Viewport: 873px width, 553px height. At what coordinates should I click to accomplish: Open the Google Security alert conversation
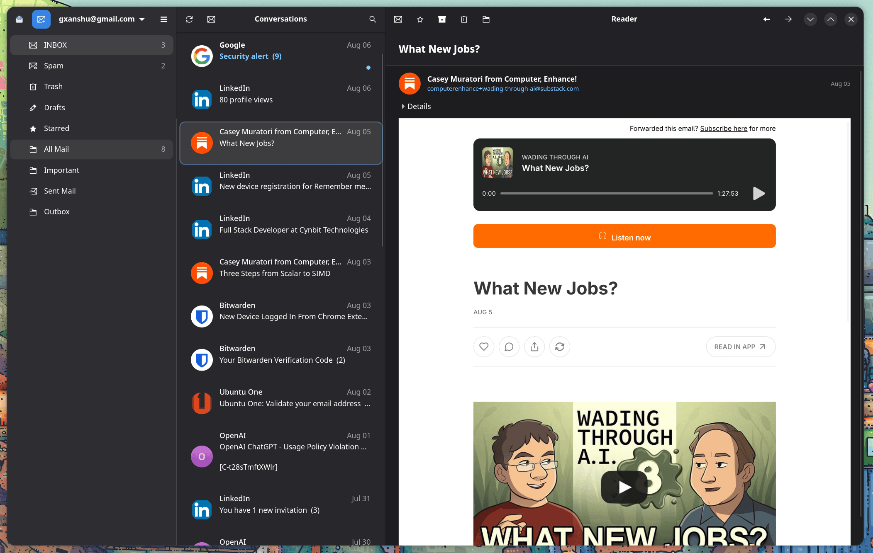[280, 56]
